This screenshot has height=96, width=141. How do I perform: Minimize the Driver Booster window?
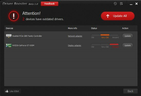tap(131, 4)
